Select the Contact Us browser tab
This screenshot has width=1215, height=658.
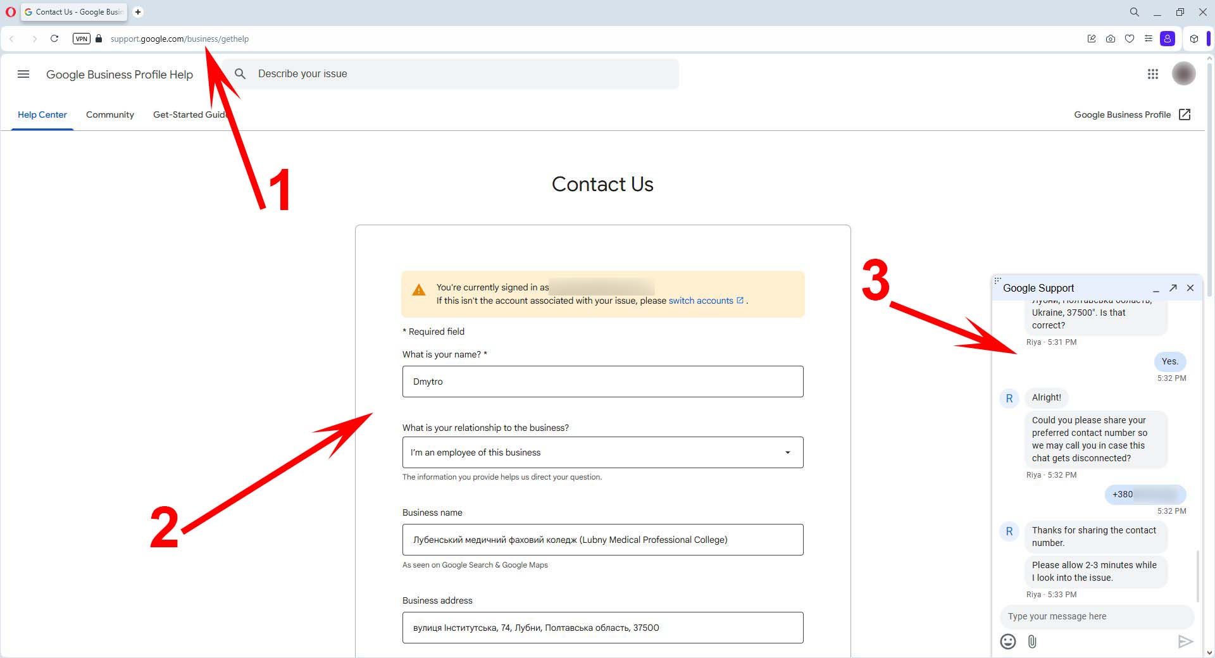[x=74, y=11]
